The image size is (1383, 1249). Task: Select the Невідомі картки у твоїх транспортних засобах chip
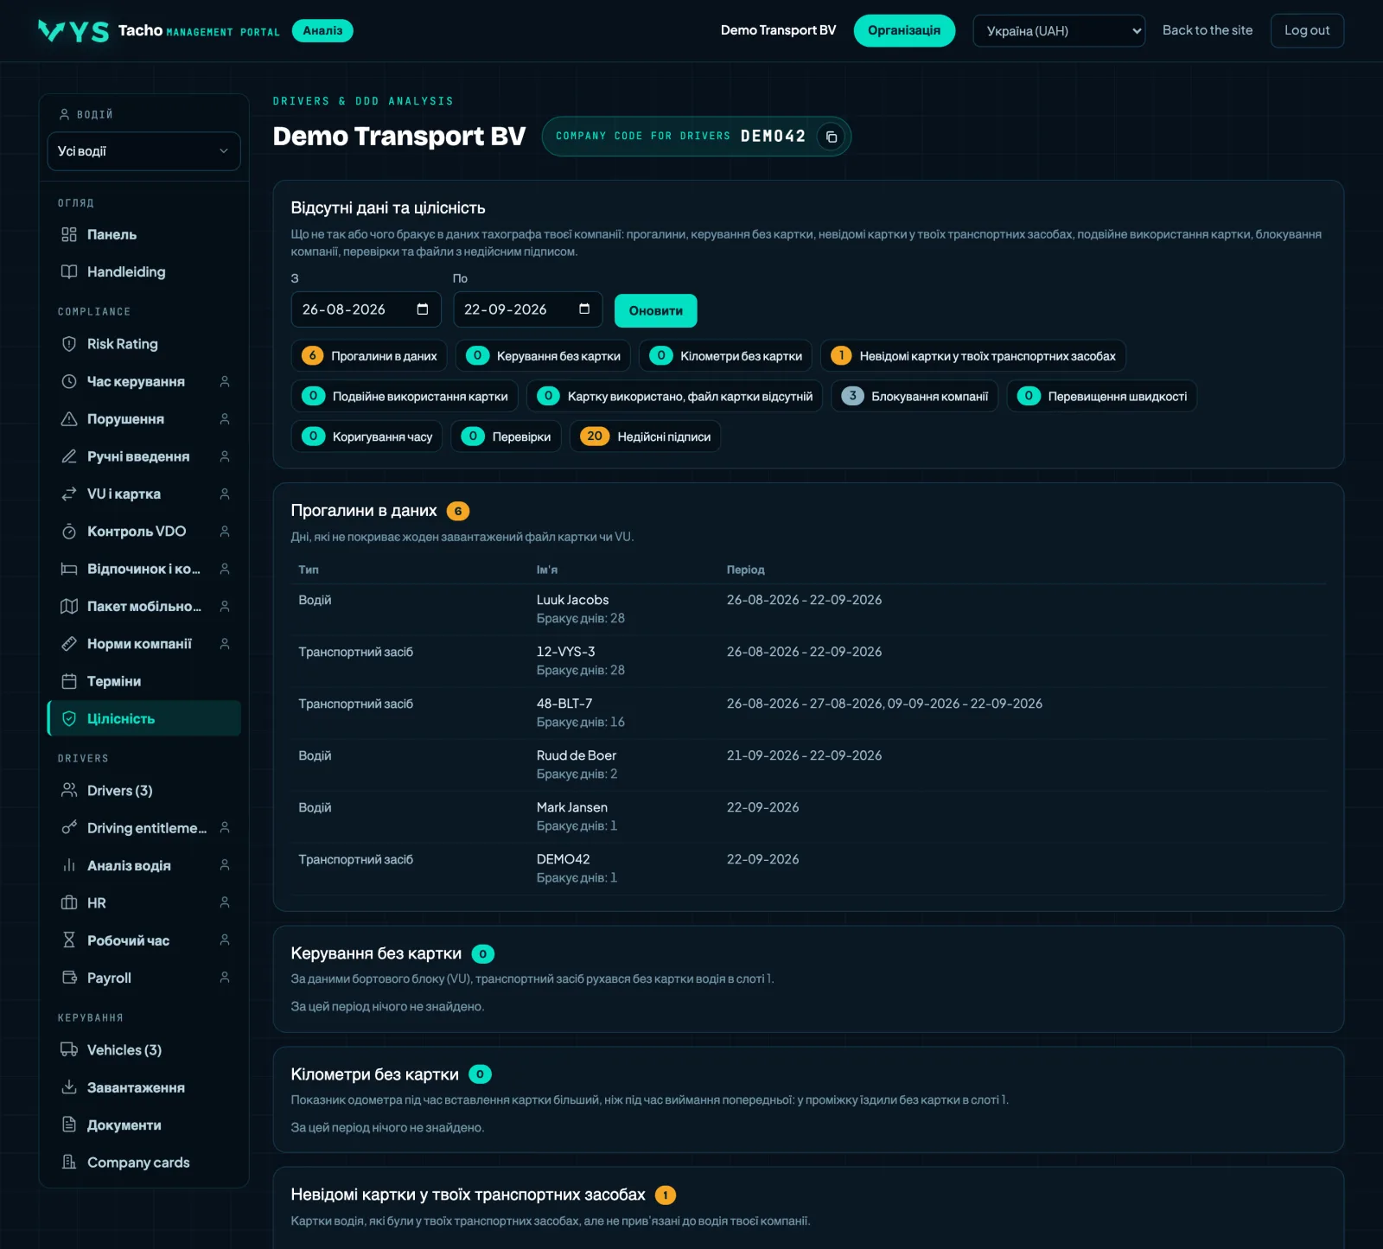click(x=973, y=356)
